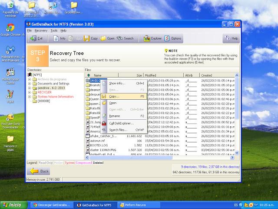
Task: Expand the Archivos de programa folder
Action: pyautogui.click(x=29, y=79)
